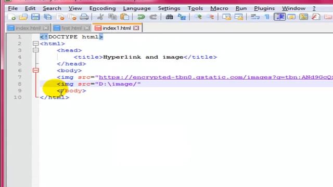The image size is (333, 187).
Task: Open the Function List icon
Action: (316, 17)
